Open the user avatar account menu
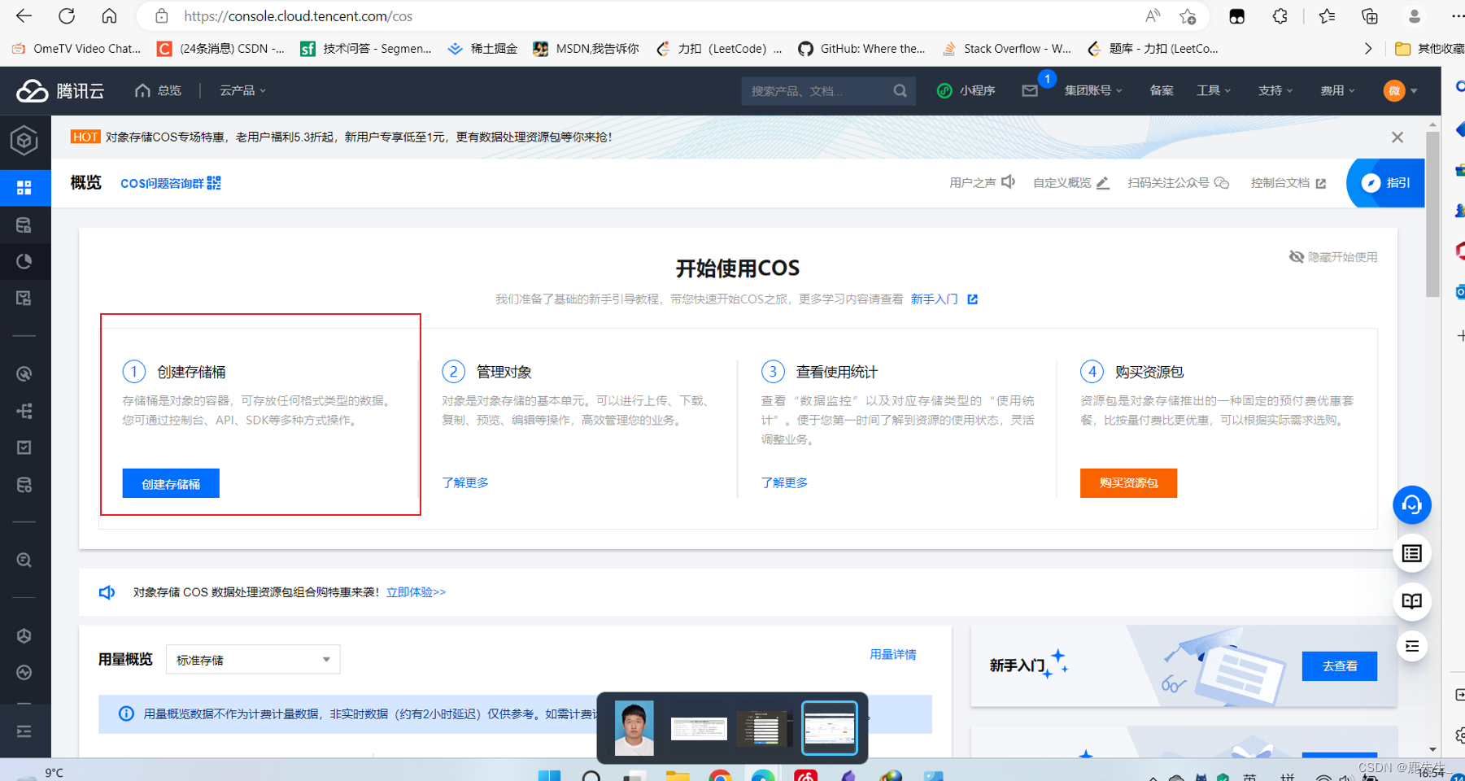Image resolution: width=1465 pixels, height=781 pixels. 1400,90
